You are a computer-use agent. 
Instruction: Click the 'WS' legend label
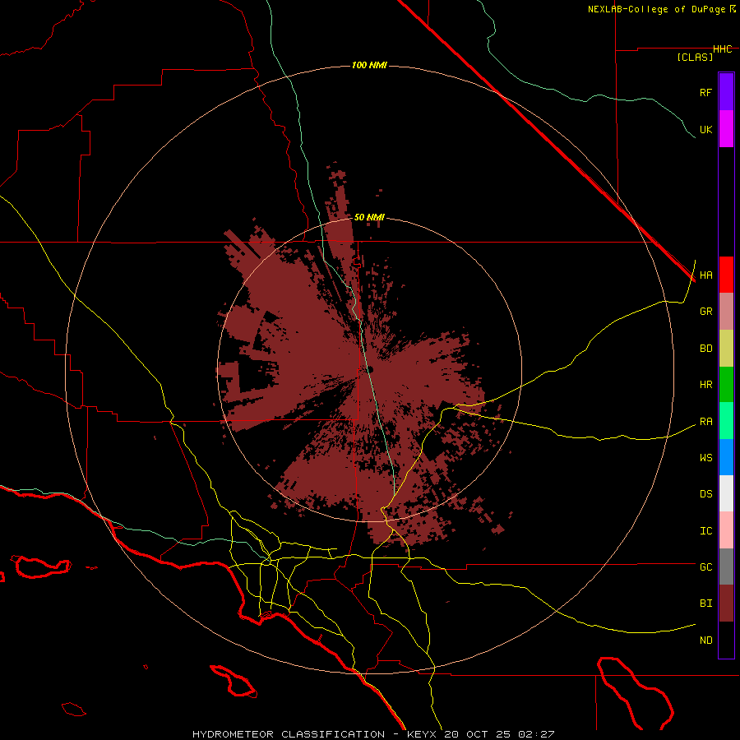point(705,458)
